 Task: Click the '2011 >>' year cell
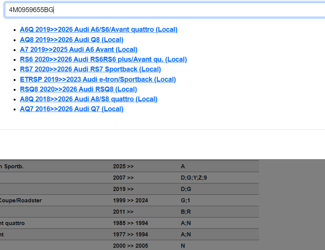pyautogui.click(x=123, y=212)
